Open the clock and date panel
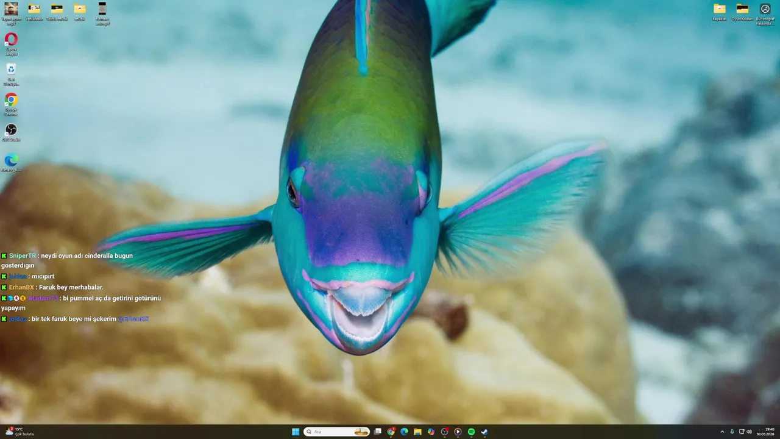The height and width of the screenshot is (439, 780). (766, 432)
